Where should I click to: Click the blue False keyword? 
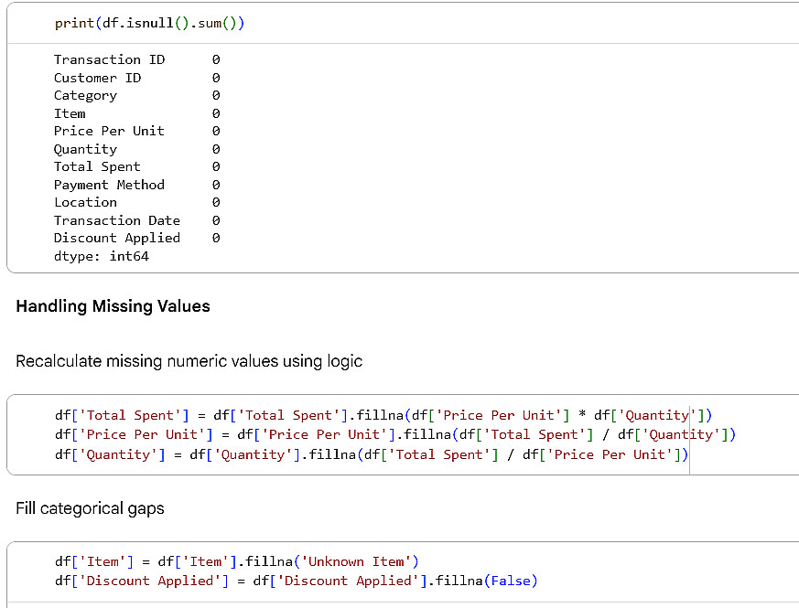510,581
